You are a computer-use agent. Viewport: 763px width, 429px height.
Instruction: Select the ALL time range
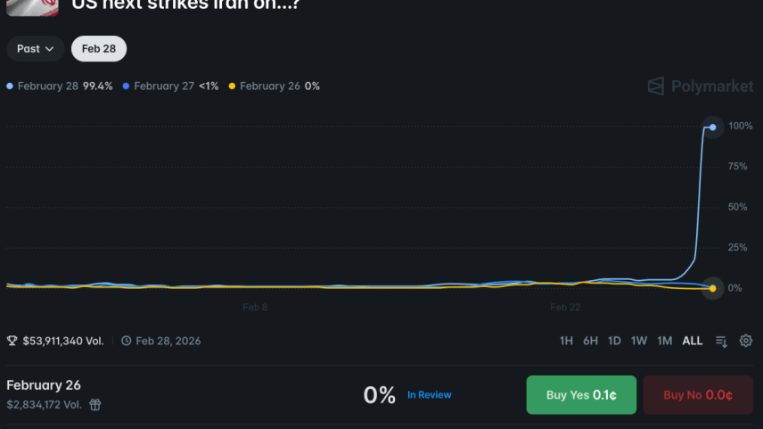(693, 341)
